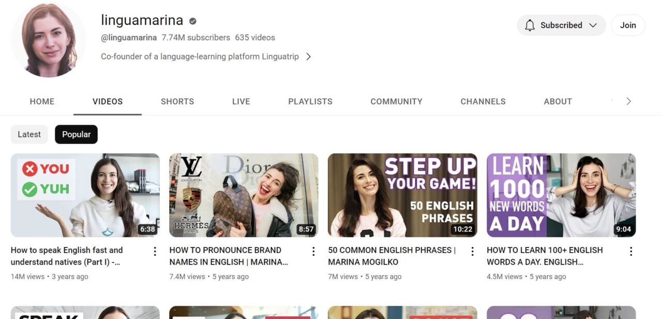The image size is (662, 319).
Task: Open the COMMUNITY tab
Action: click(x=396, y=101)
